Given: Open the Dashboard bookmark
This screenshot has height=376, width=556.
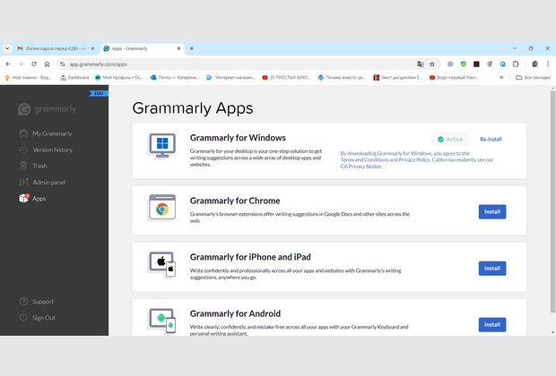Looking at the screenshot, I should pyautogui.click(x=74, y=78).
